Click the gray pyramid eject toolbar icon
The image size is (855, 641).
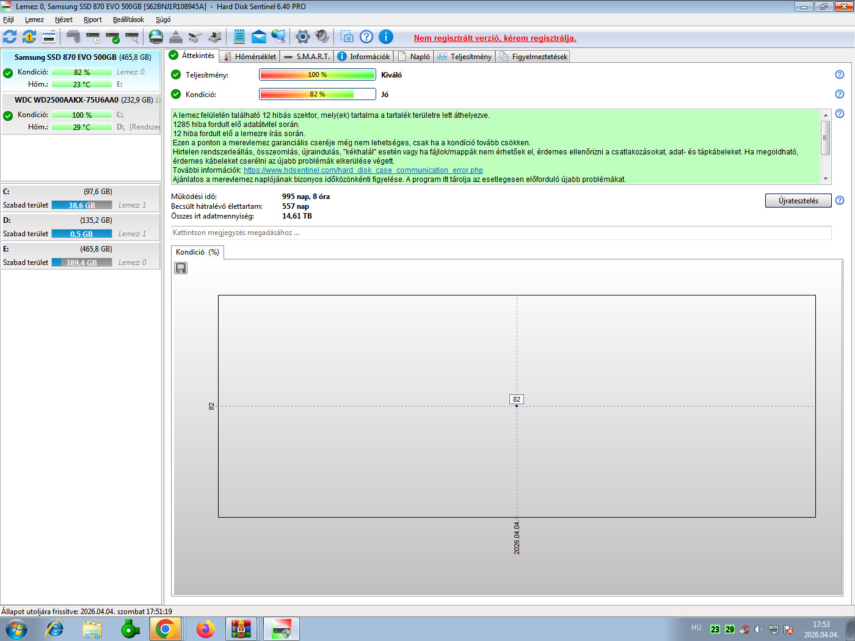[x=176, y=37]
